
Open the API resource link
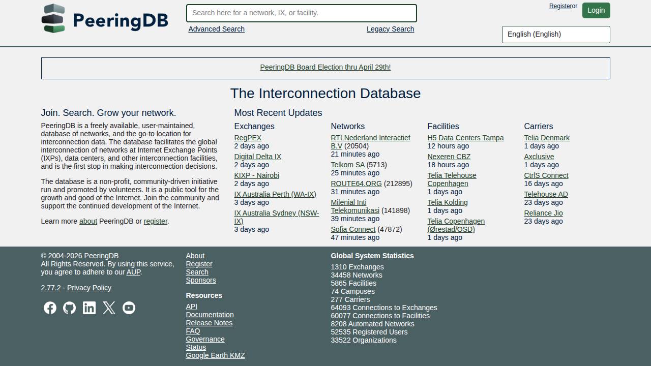(x=191, y=307)
